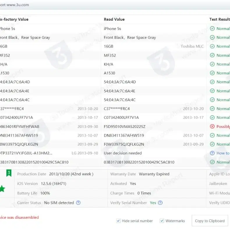Select read value DN83411367AF4W519

point(124,135)
